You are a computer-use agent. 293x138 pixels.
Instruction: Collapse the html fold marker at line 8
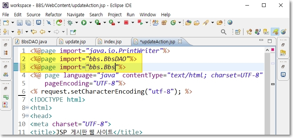pos(27,108)
